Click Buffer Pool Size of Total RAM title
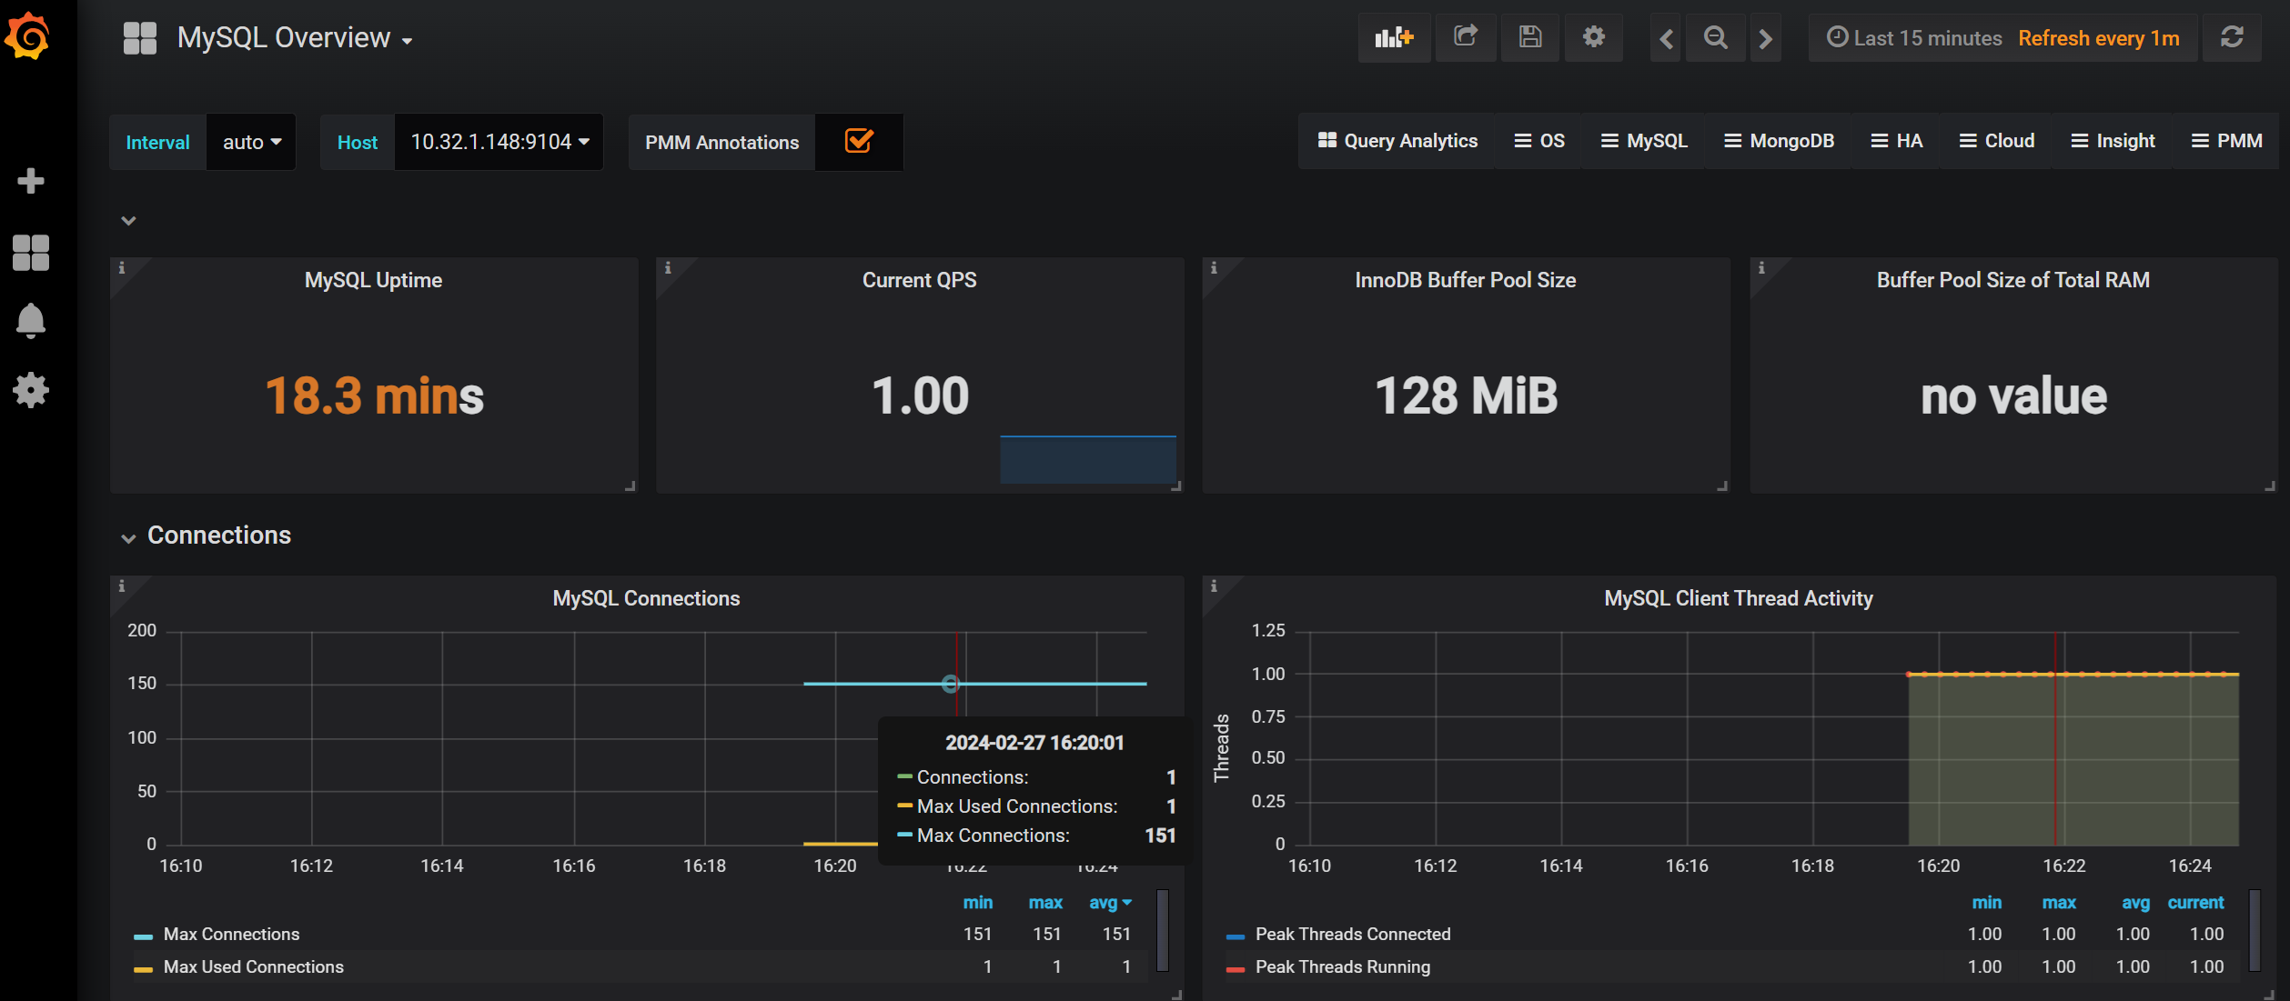 (2013, 280)
